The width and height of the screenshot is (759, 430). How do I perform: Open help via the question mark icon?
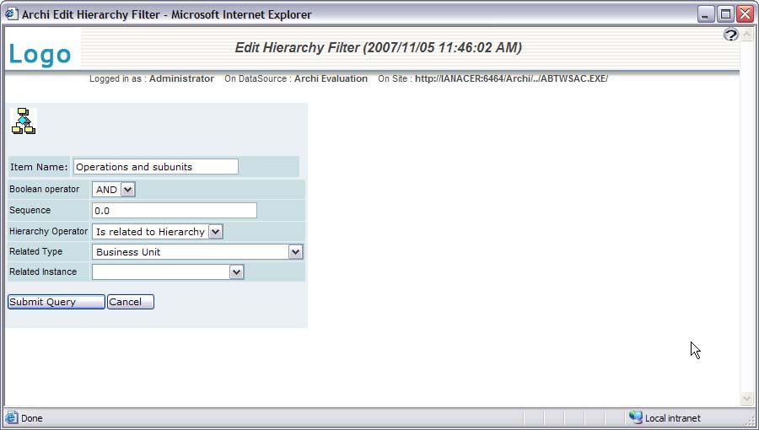coord(730,35)
